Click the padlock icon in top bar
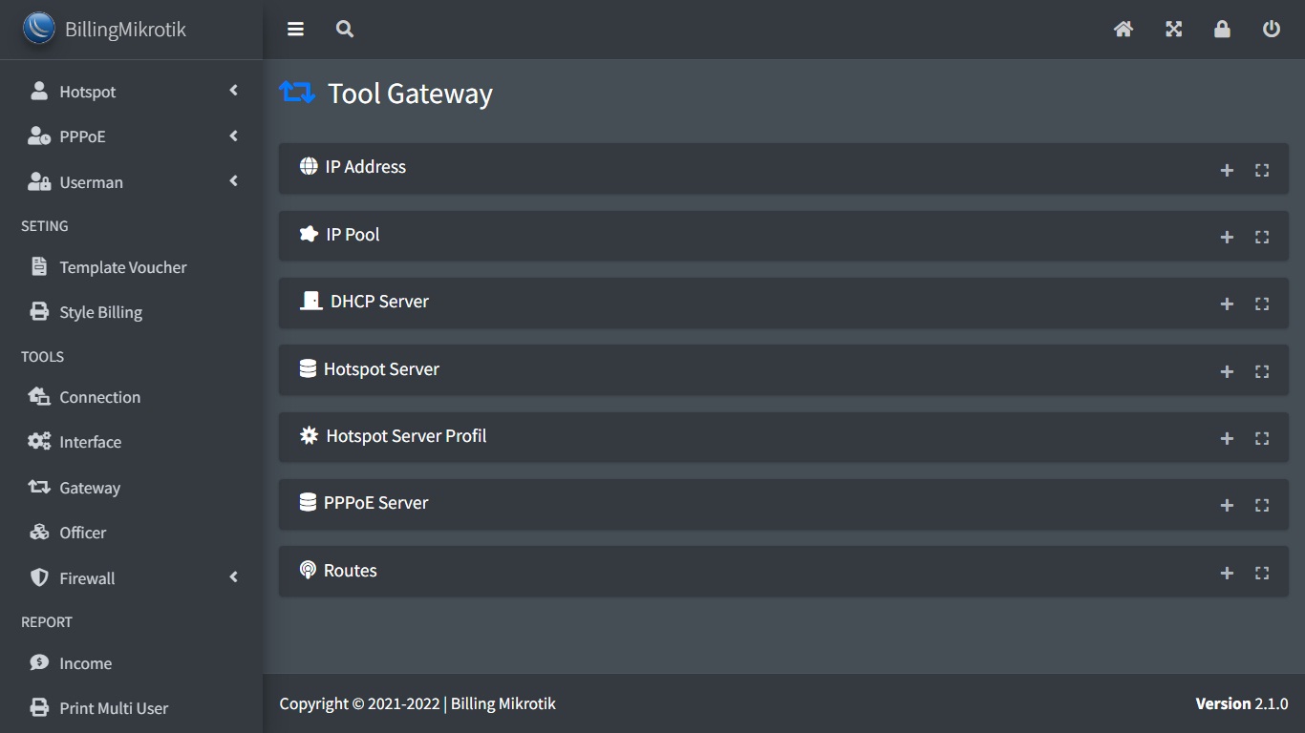This screenshot has height=733, width=1305. [x=1222, y=30]
